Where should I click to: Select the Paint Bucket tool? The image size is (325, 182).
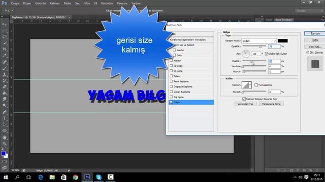pyautogui.click(x=5, y=93)
